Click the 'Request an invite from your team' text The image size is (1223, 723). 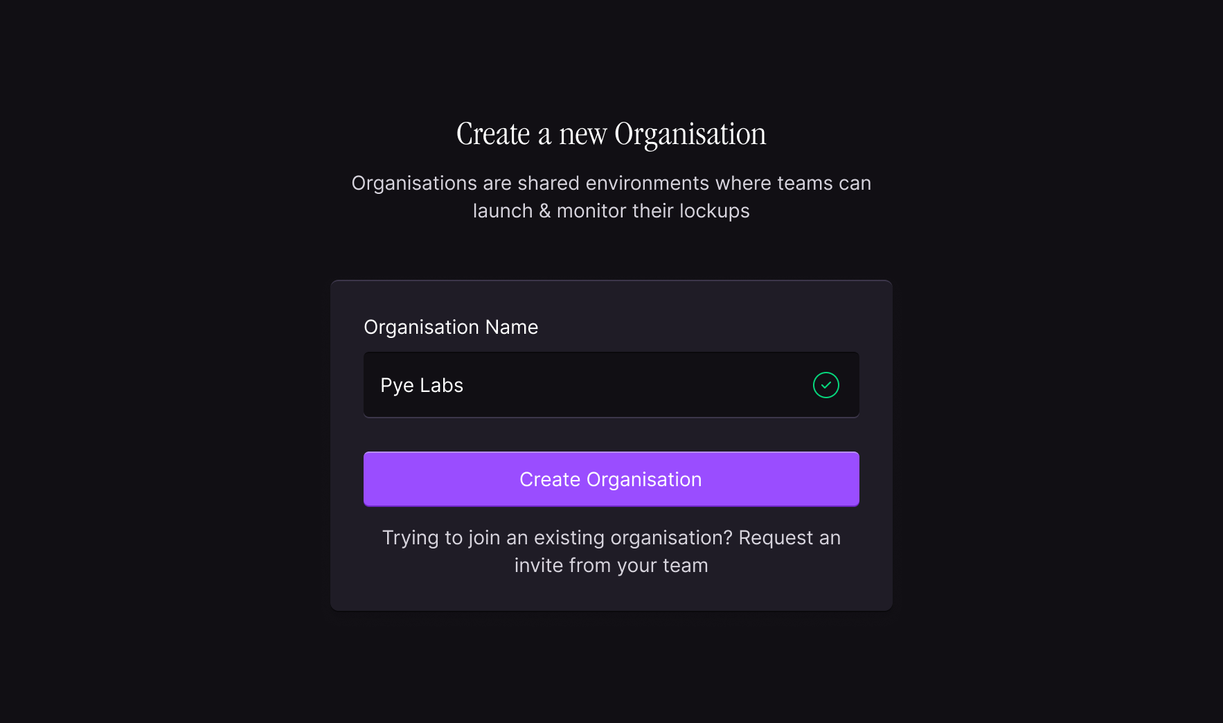[678, 551]
